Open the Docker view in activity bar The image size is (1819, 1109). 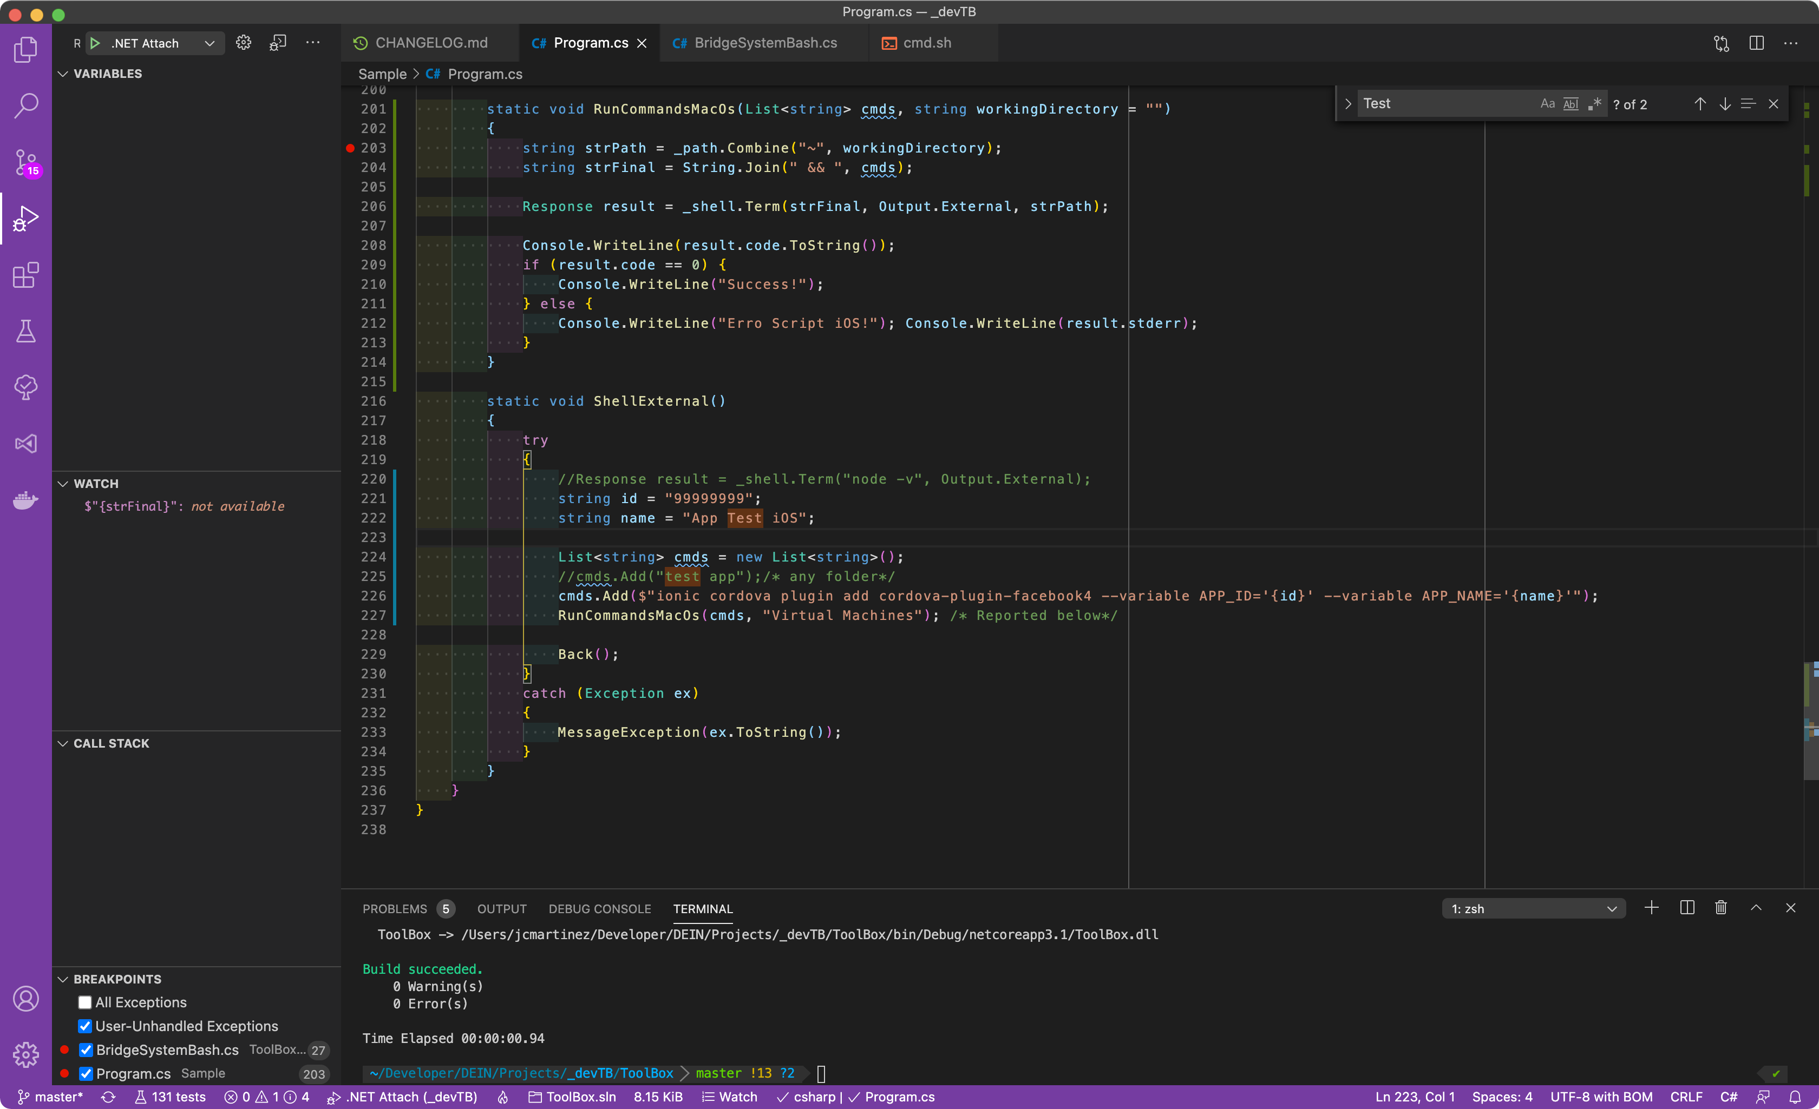pyautogui.click(x=27, y=500)
